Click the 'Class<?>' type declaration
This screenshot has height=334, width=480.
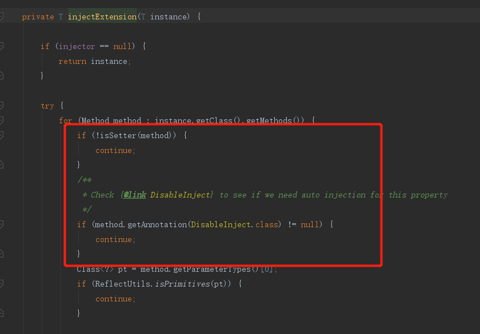pos(95,269)
